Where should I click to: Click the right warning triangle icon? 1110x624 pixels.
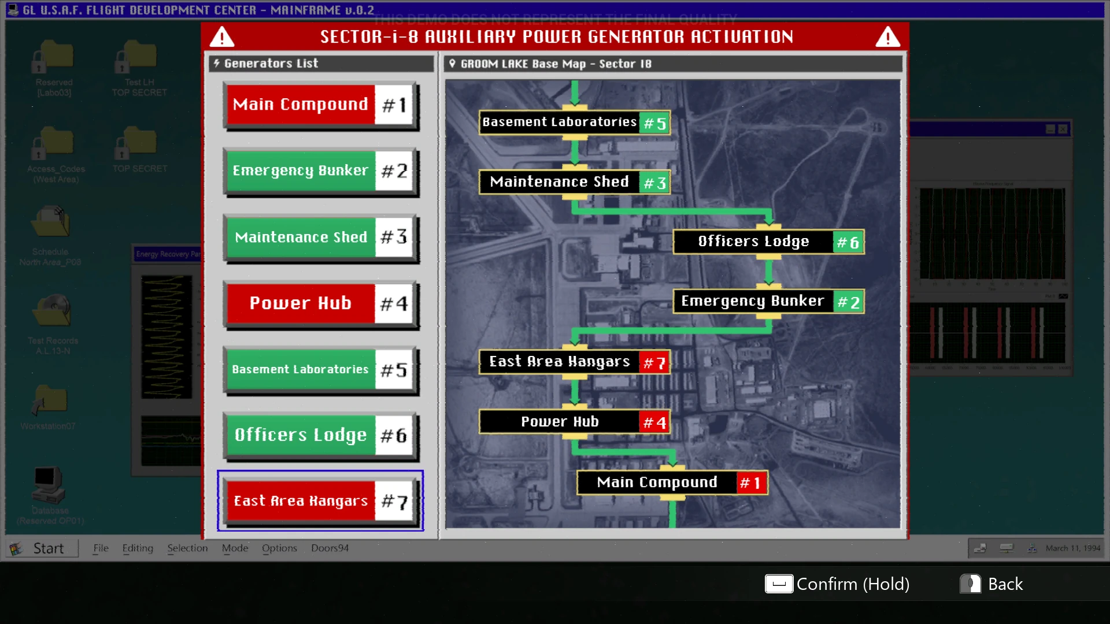click(x=887, y=38)
